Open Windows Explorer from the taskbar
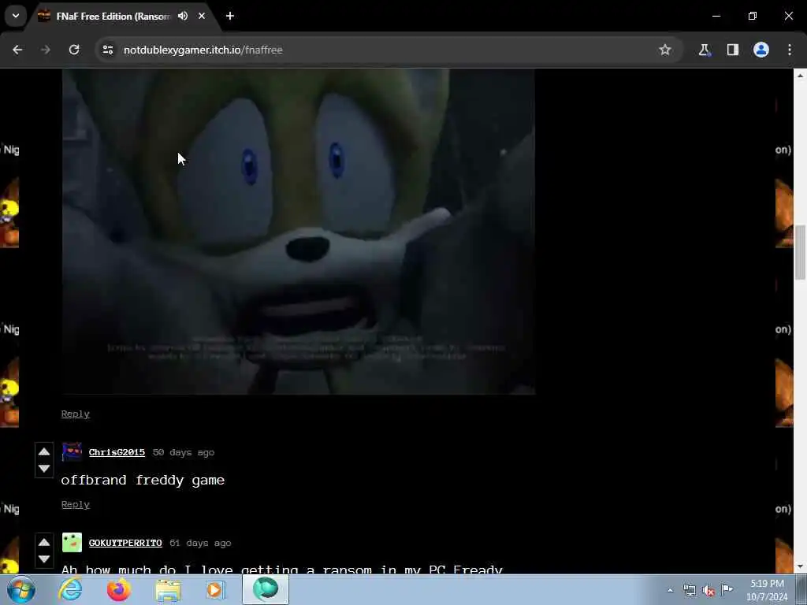The image size is (807, 605). pyautogui.click(x=168, y=589)
